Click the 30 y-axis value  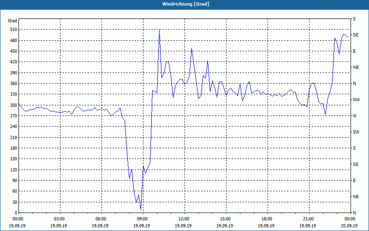(x=15, y=202)
